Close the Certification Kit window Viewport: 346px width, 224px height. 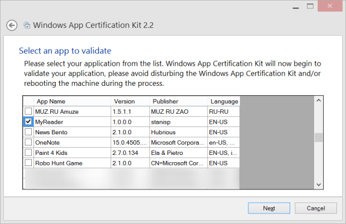click(330, 6)
